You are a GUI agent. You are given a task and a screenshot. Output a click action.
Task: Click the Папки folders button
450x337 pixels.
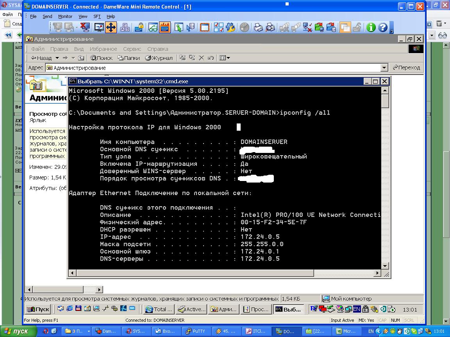point(129,58)
